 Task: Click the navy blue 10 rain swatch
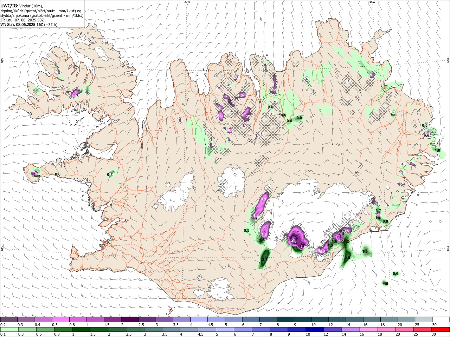coord(314,329)
